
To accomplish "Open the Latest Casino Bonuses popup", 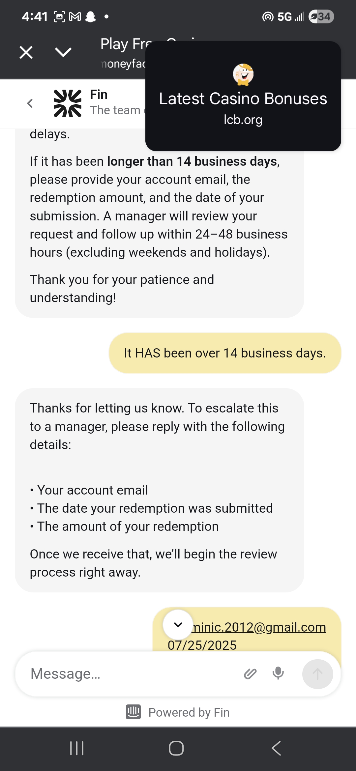I will pyautogui.click(x=243, y=99).
